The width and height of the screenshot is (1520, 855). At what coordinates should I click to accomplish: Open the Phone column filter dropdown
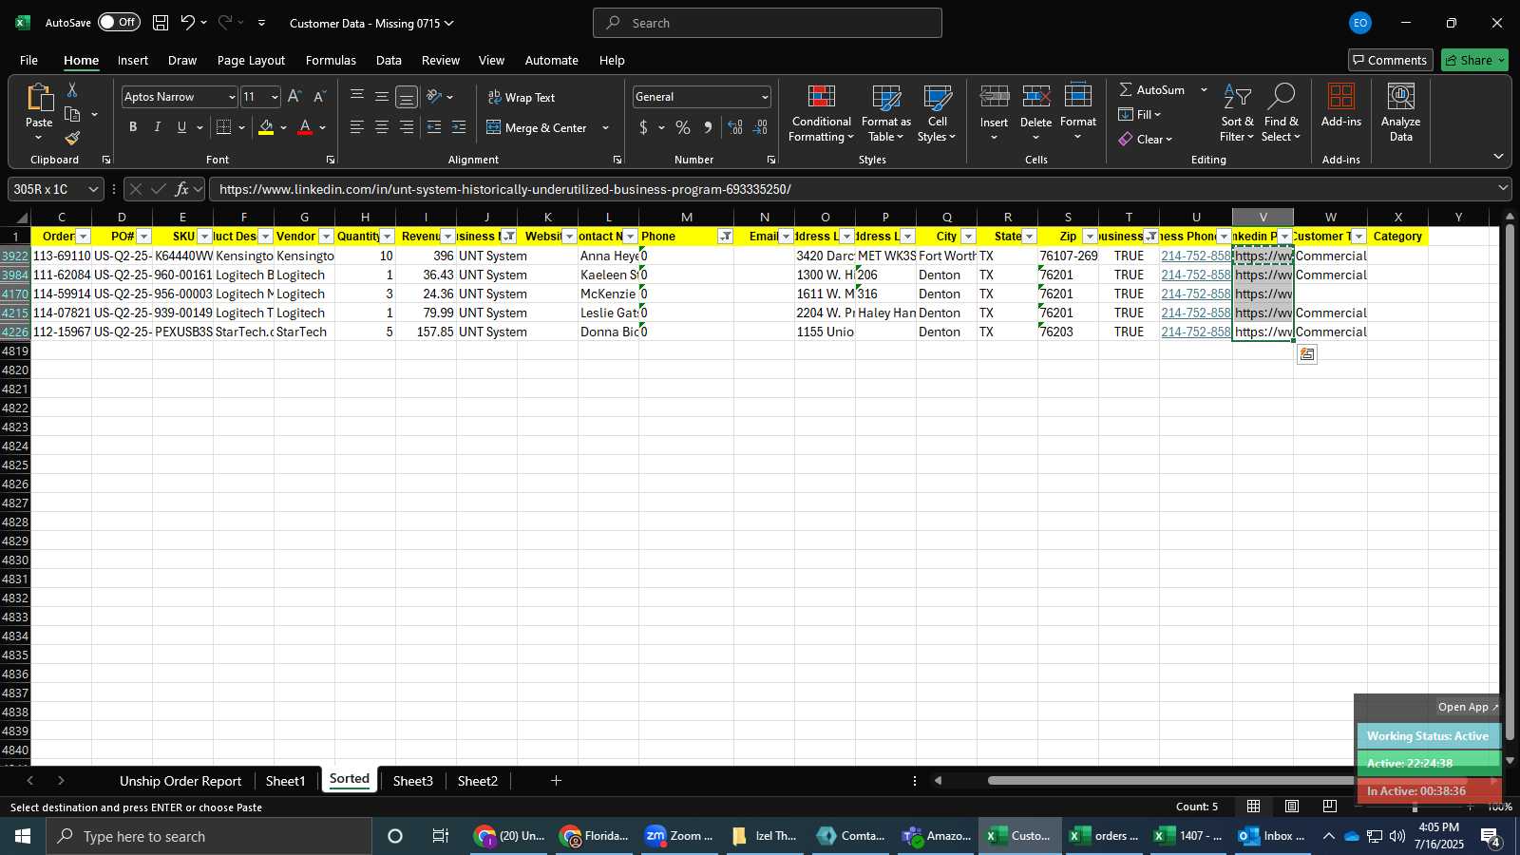pos(725,237)
